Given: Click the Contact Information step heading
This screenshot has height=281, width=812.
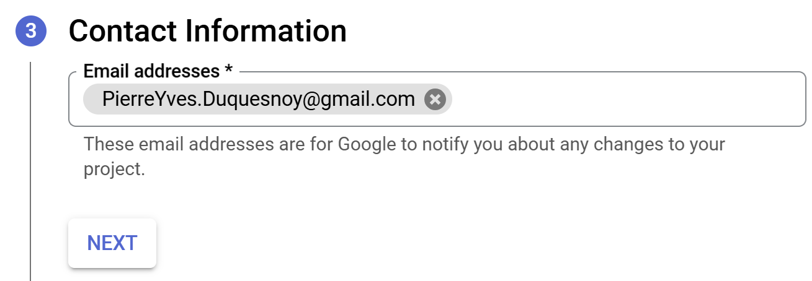Looking at the screenshot, I should coord(207,31).
